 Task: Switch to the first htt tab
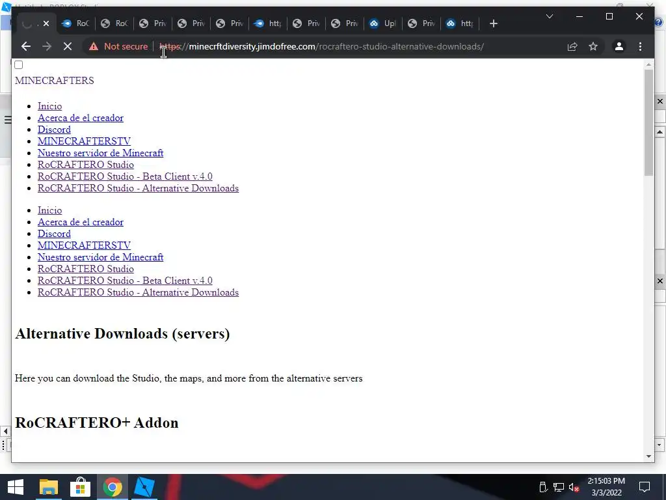coord(267,23)
